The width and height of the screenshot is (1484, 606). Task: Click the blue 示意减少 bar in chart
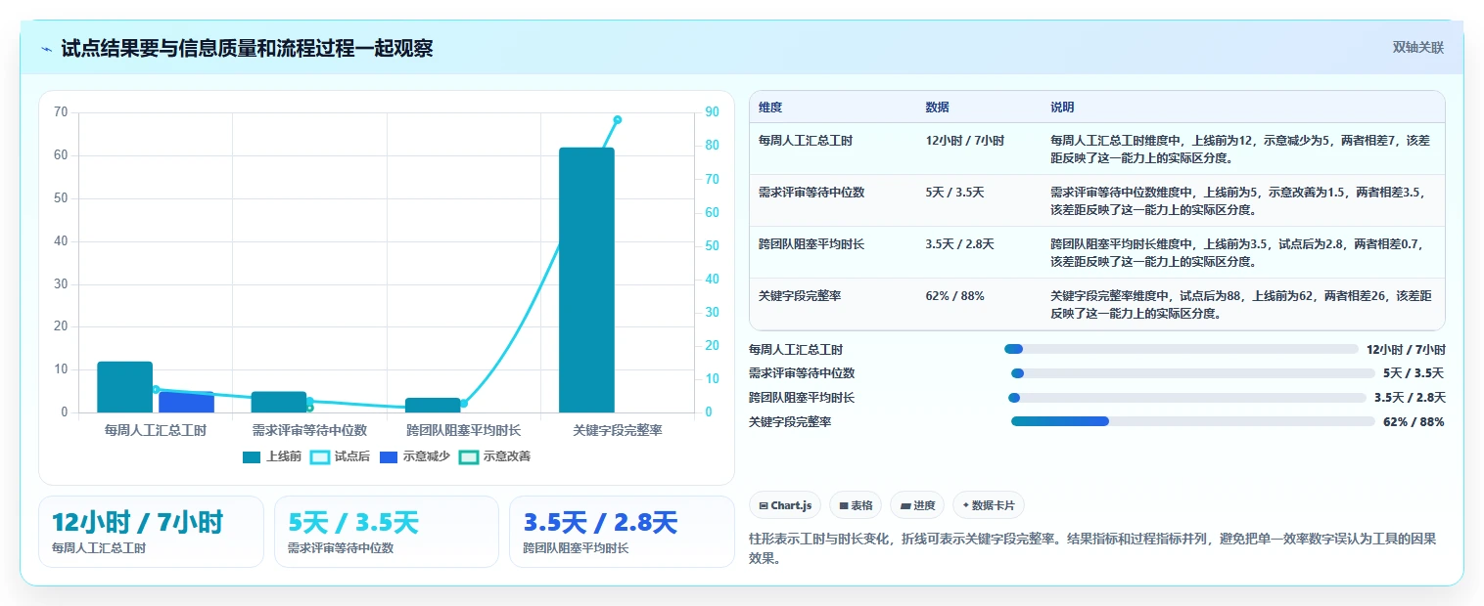coord(186,402)
